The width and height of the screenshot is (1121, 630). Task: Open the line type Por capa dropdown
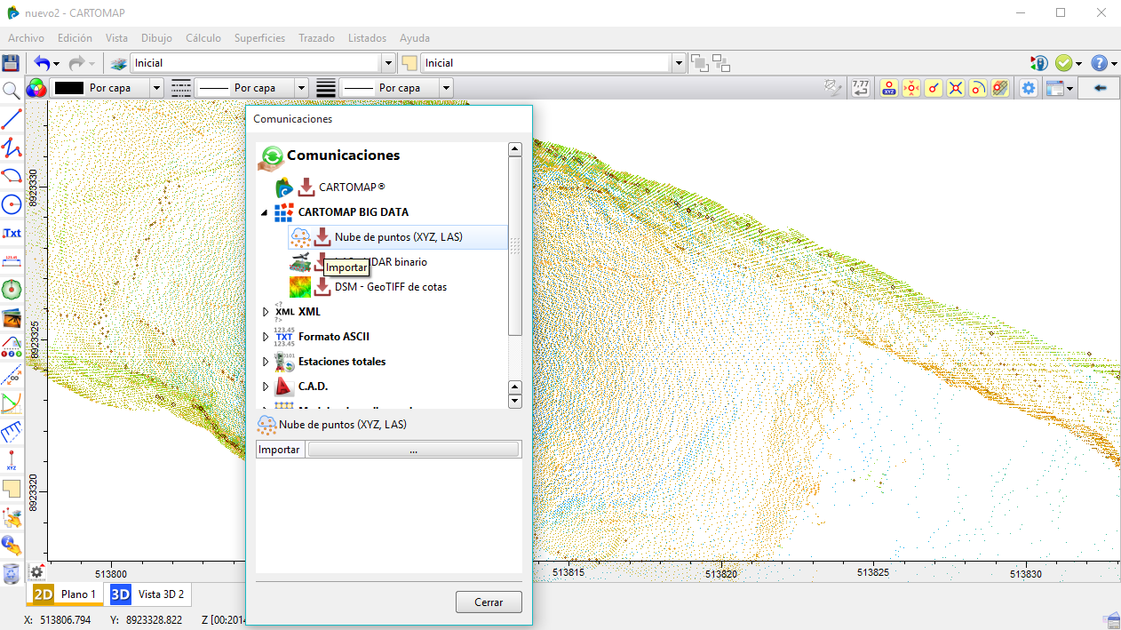[x=301, y=88]
